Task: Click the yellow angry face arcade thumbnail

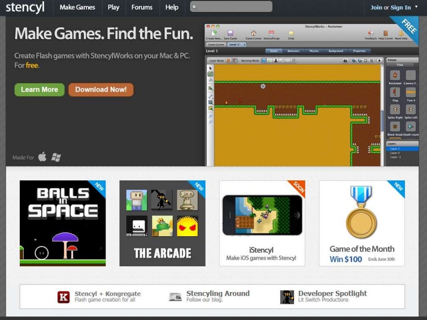Action: tap(187, 226)
